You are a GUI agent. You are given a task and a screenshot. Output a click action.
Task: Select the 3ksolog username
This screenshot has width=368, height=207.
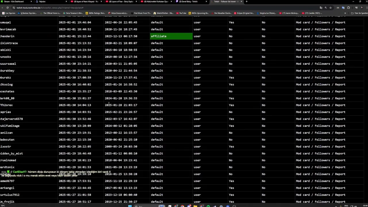(x=6, y=85)
